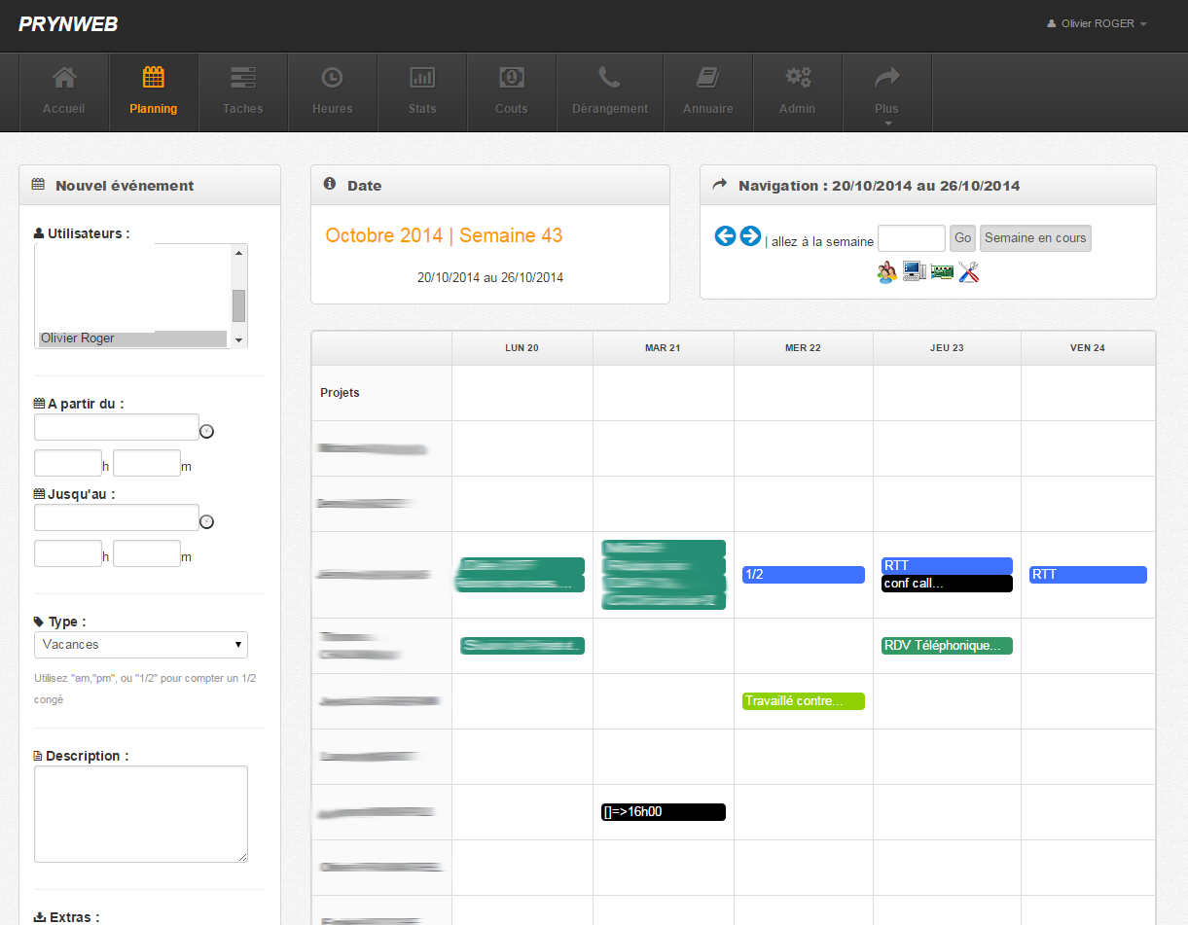The height and width of the screenshot is (925, 1188).
Task: Click the group of people icon
Action: pos(886,272)
